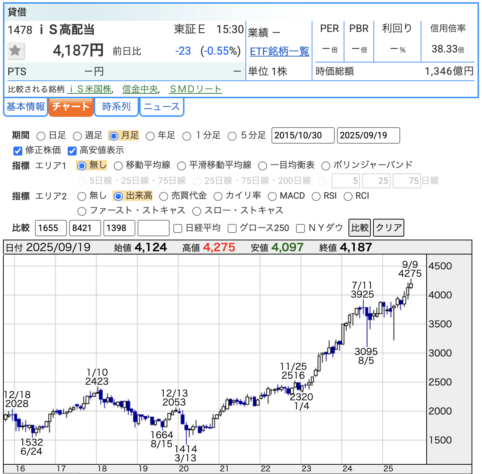The height and width of the screenshot is (474, 482).
Task: Click the empty fourth comparison code field
Action: (153, 228)
